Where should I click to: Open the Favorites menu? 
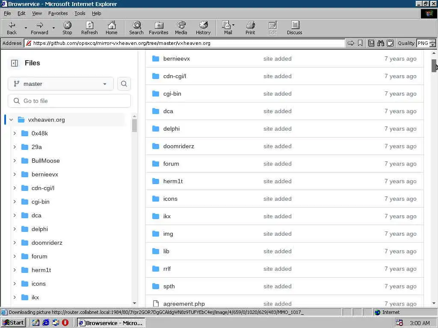pos(58,13)
